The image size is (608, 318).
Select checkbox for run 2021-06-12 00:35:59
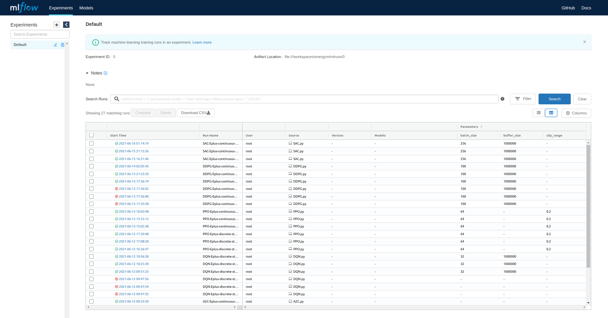[91, 302]
